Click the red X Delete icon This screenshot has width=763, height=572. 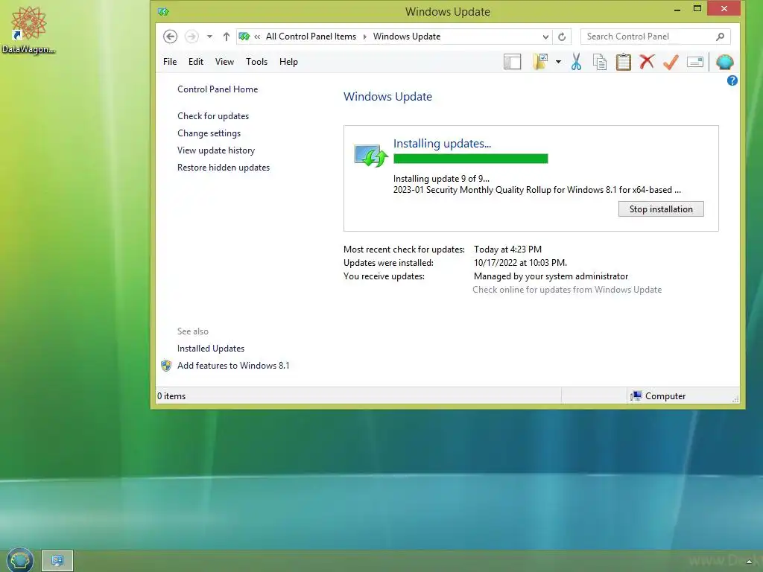click(647, 62)
